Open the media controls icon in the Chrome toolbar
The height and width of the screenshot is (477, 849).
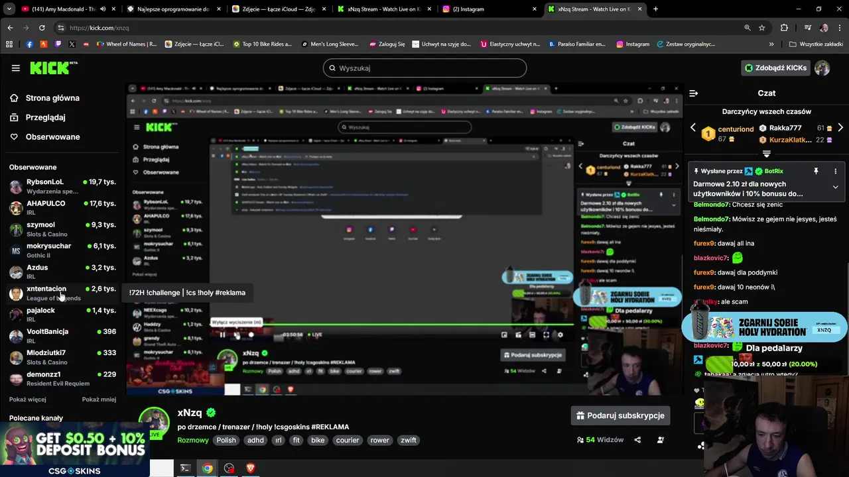807,28
